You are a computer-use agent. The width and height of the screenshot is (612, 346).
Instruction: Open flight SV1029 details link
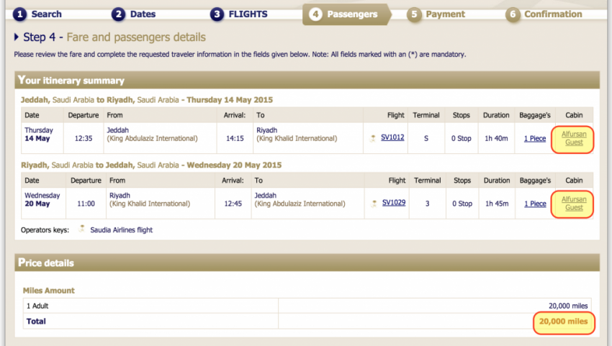(393, 203)
